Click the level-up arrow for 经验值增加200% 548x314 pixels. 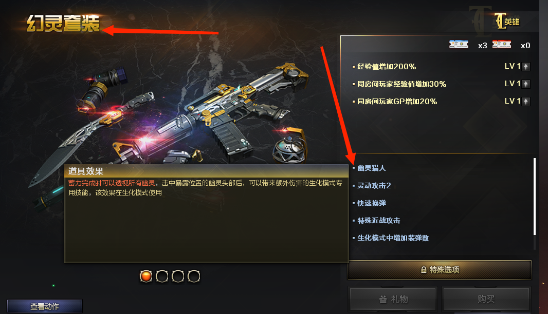click(526, 66)
